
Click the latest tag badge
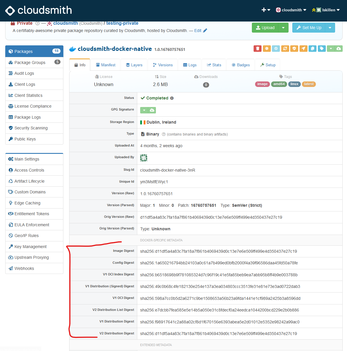point(309,84)
